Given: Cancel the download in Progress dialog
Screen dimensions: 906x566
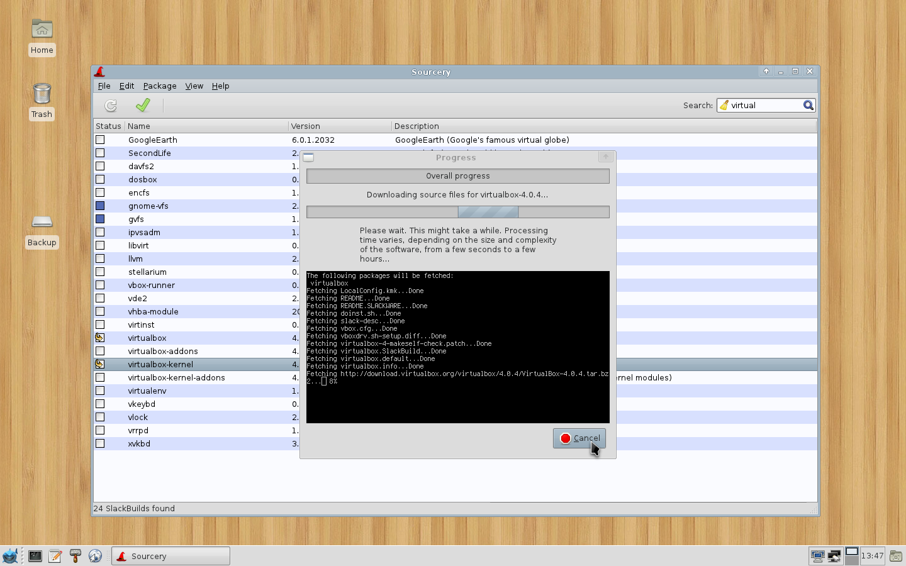Looking at the screenshot, I should [579, 438].
